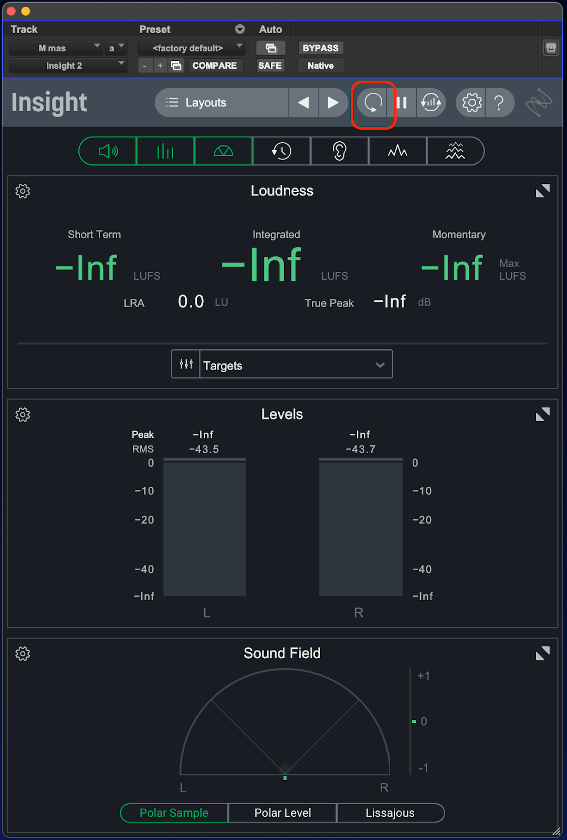567x840 pixels.
Task: Click the Native button
Action: click(321, 66)
